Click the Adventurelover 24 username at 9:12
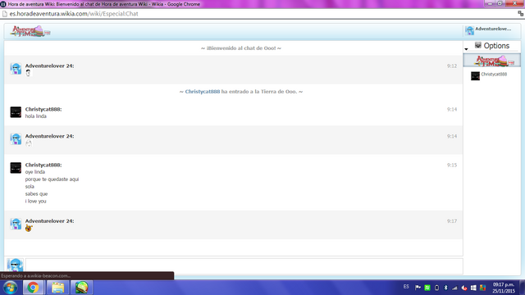The image size is (525, 295). [49, 66]
